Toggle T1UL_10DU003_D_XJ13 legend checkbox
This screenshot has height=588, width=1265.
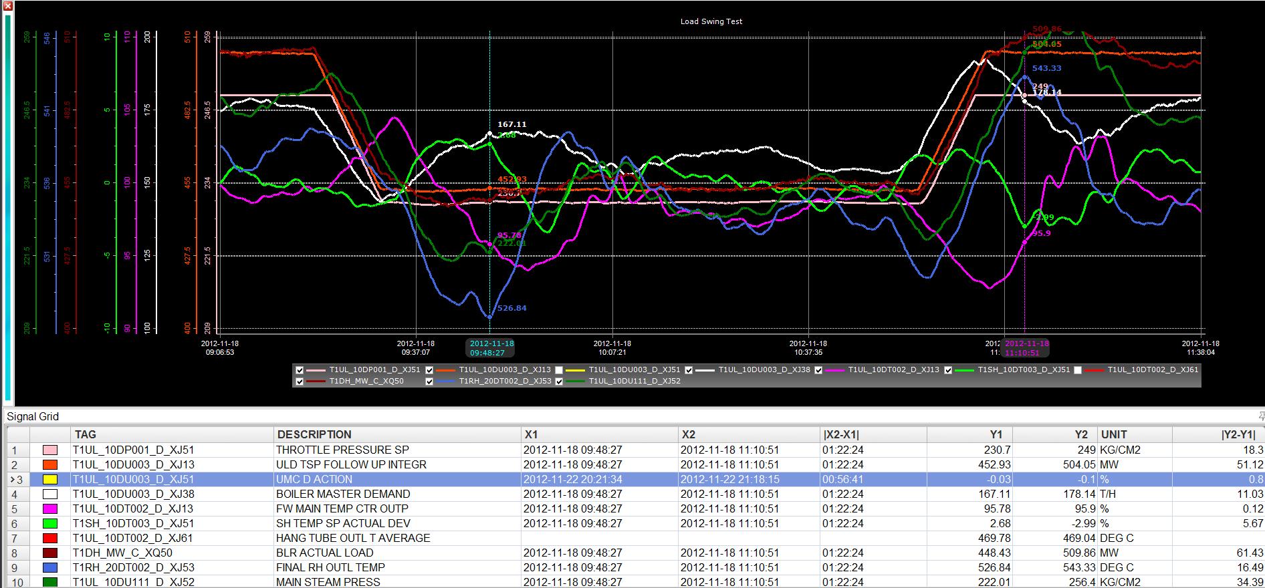pyautogui.click(x=429, y=370)
